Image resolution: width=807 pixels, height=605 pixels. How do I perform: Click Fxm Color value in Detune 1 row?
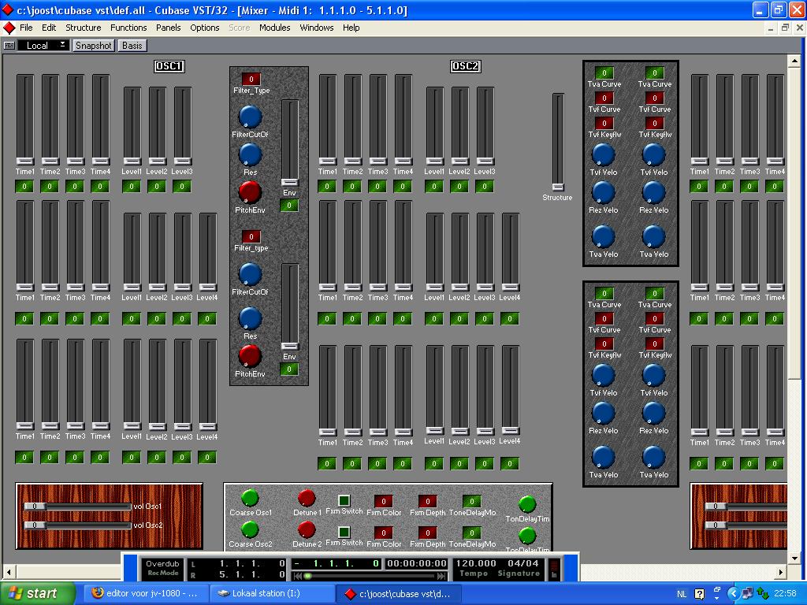(384, 502)
